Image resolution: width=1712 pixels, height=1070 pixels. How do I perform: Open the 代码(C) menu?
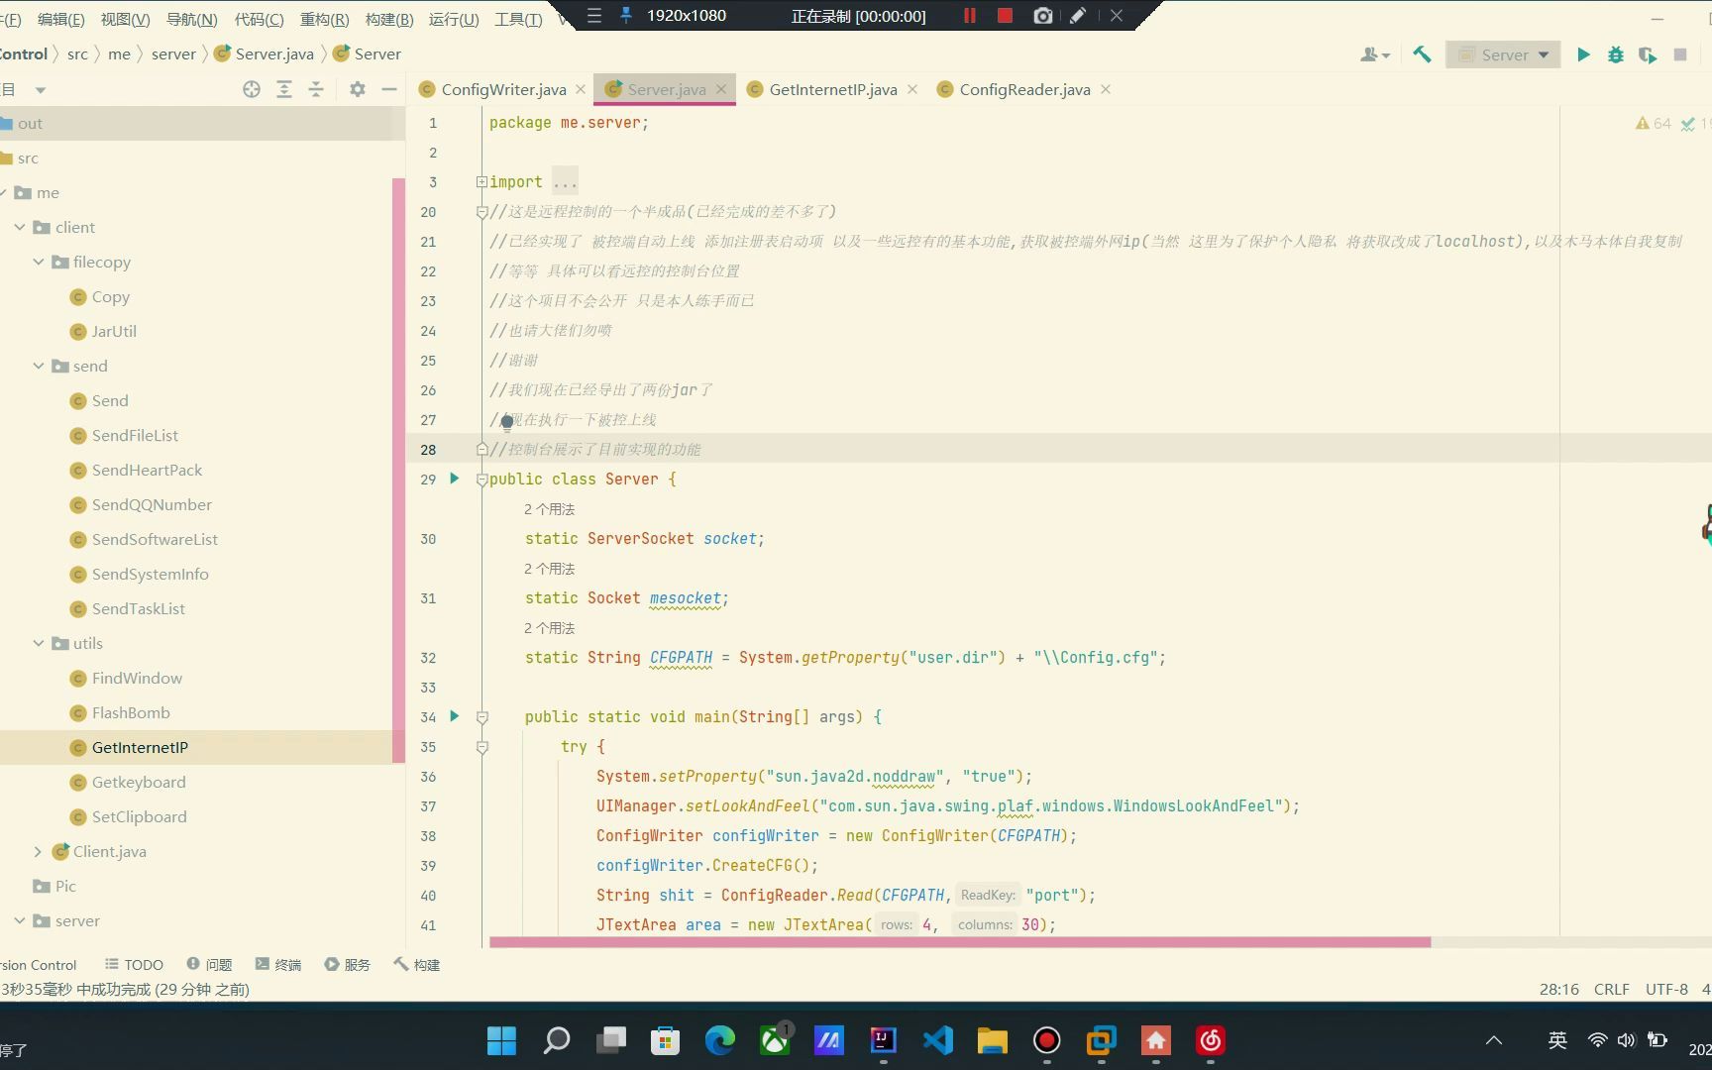tap(259, 19)
